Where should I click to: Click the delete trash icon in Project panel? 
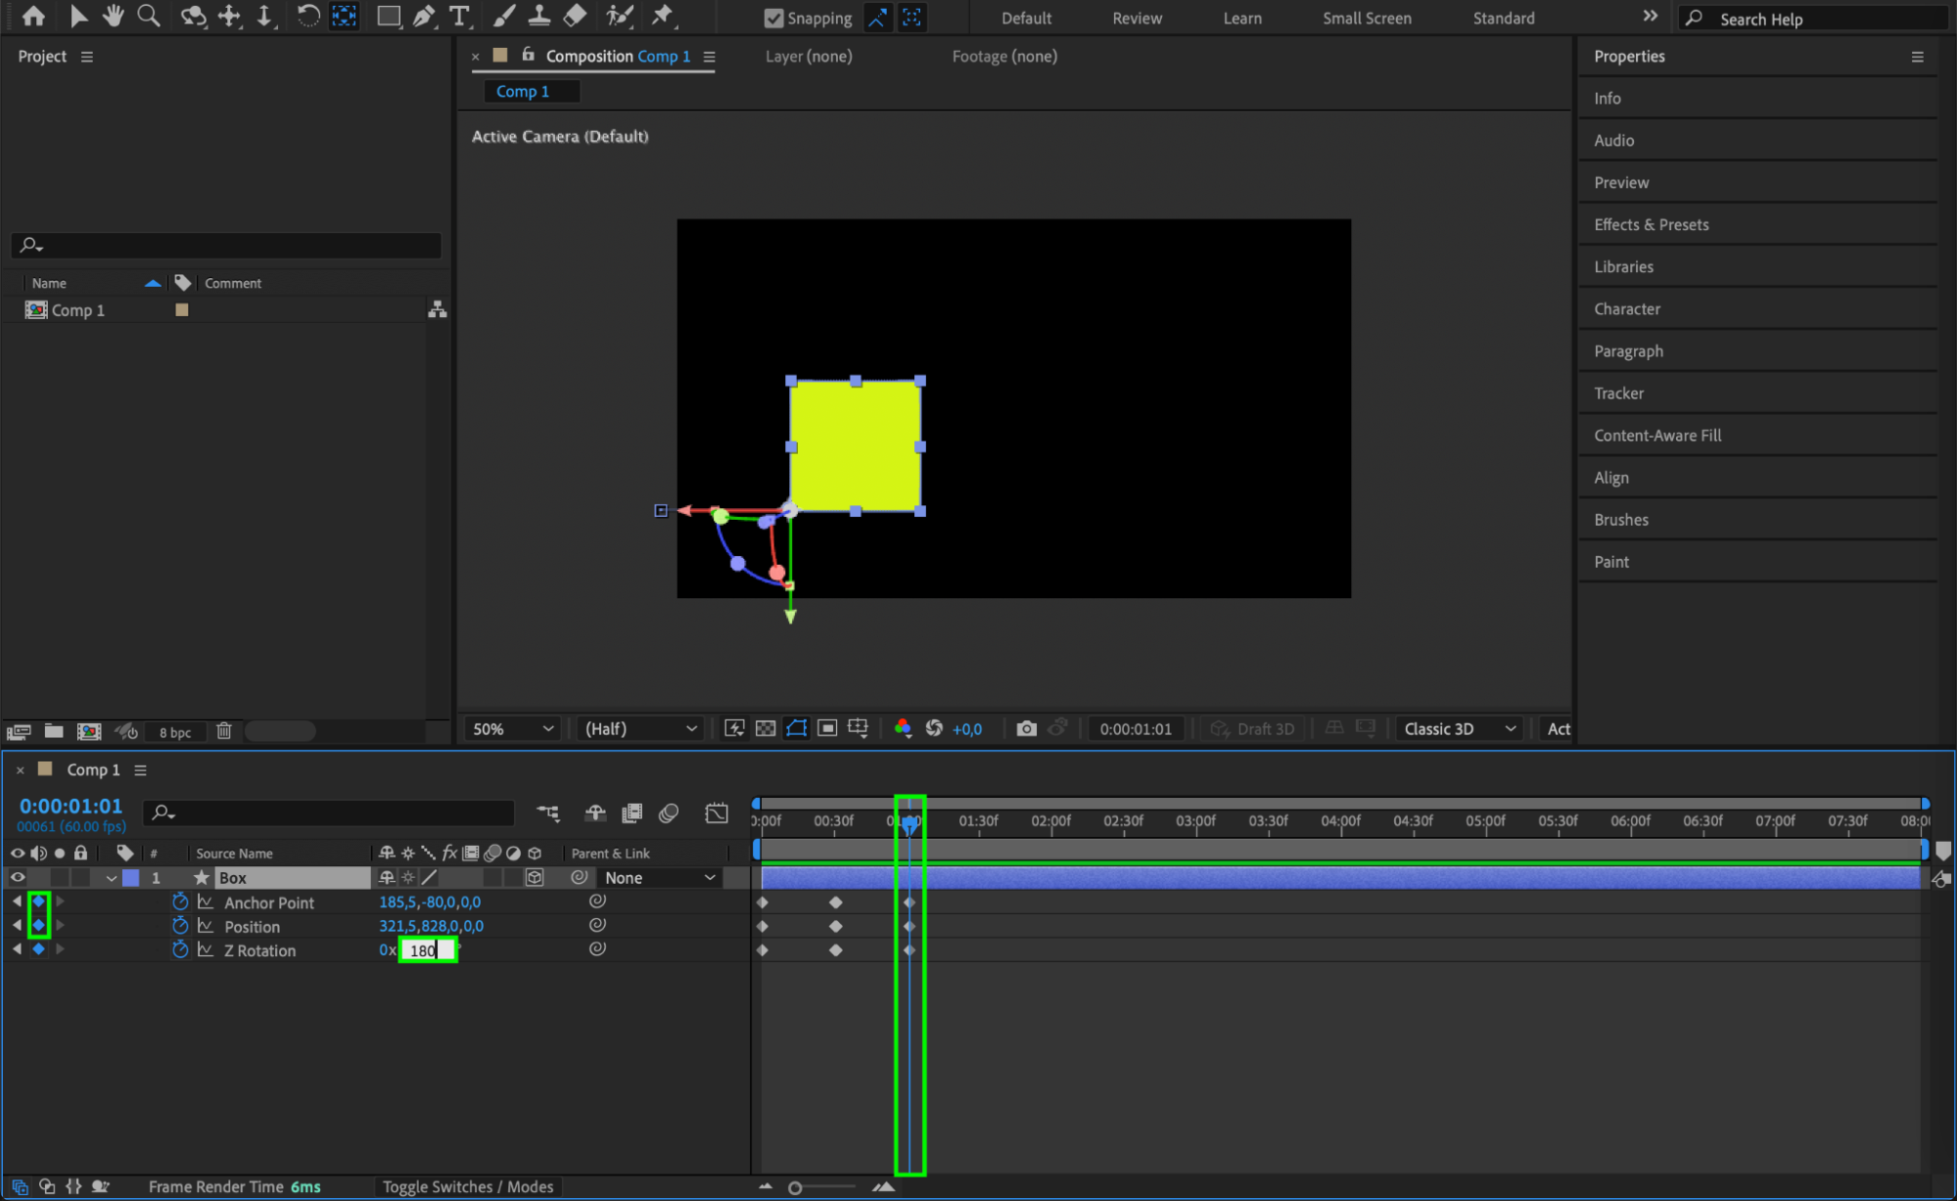224,731
